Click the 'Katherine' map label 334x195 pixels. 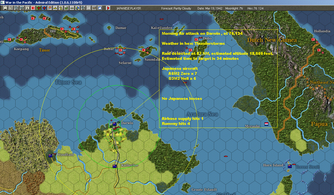click(130, 165)
